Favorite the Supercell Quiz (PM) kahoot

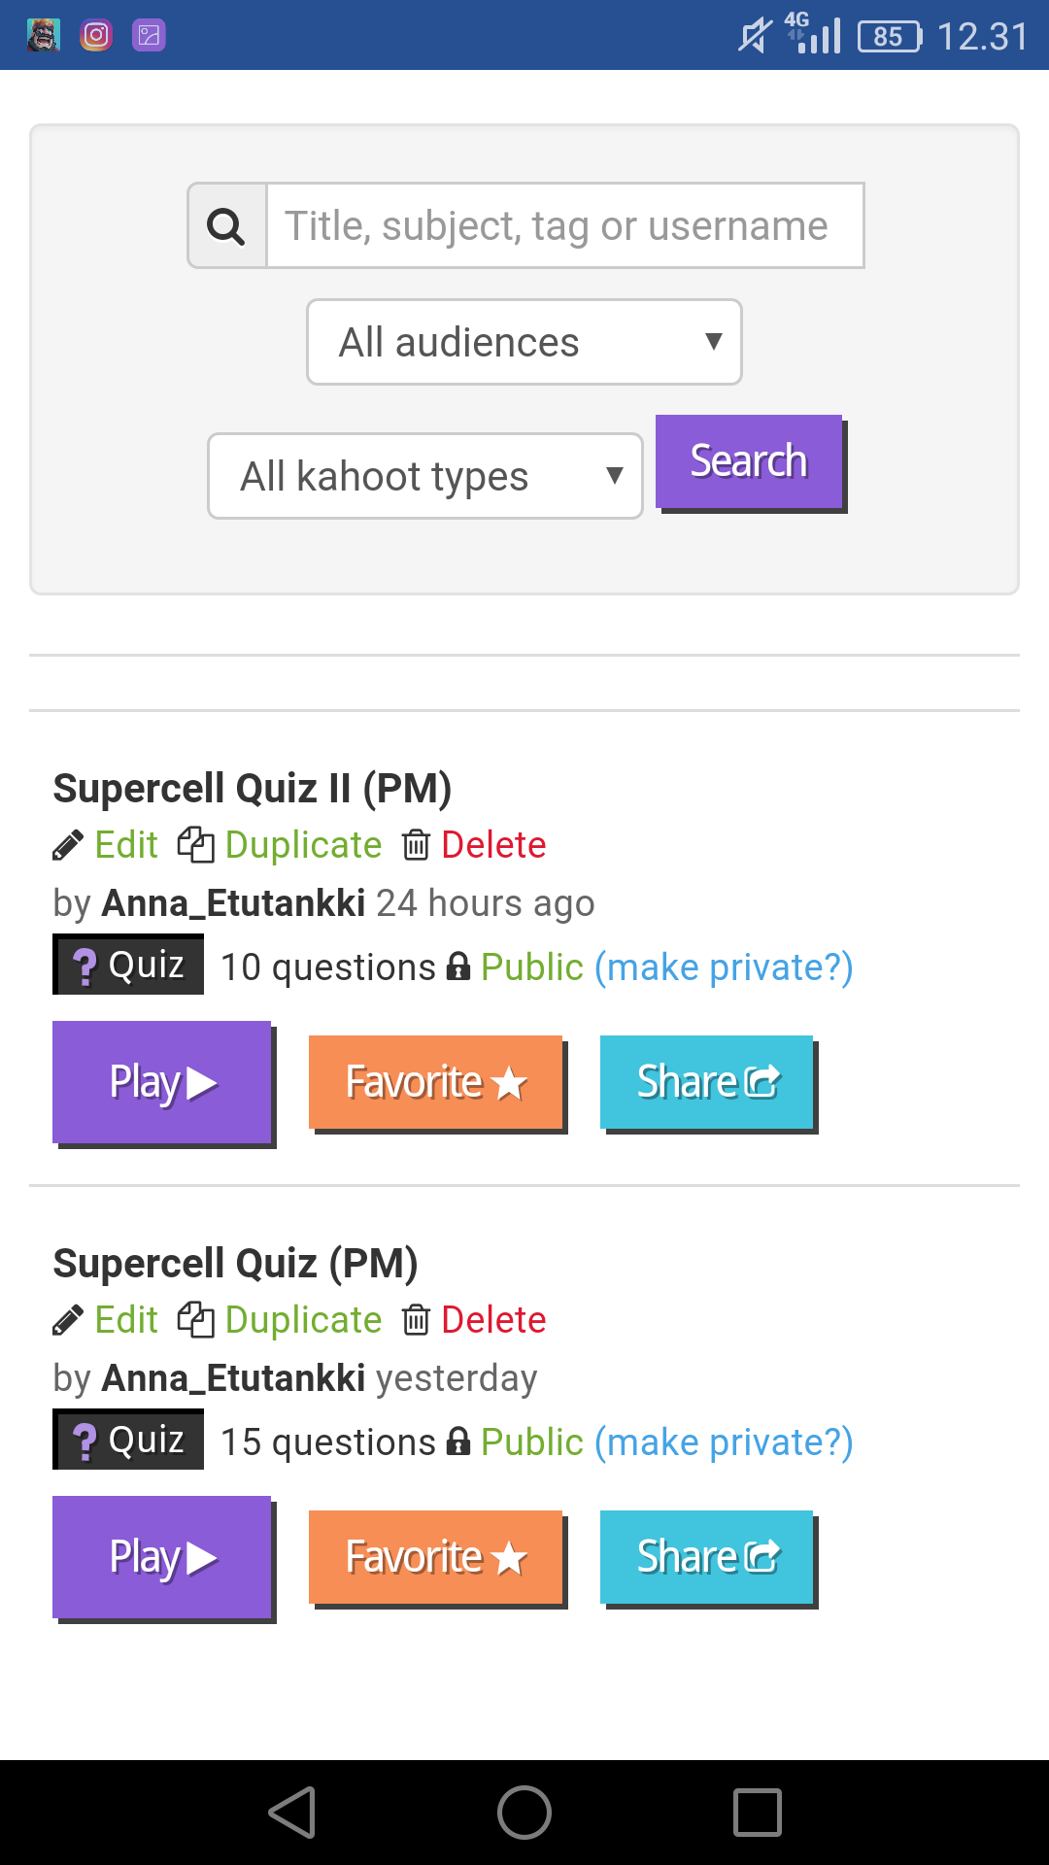[x=436, y=1557]
